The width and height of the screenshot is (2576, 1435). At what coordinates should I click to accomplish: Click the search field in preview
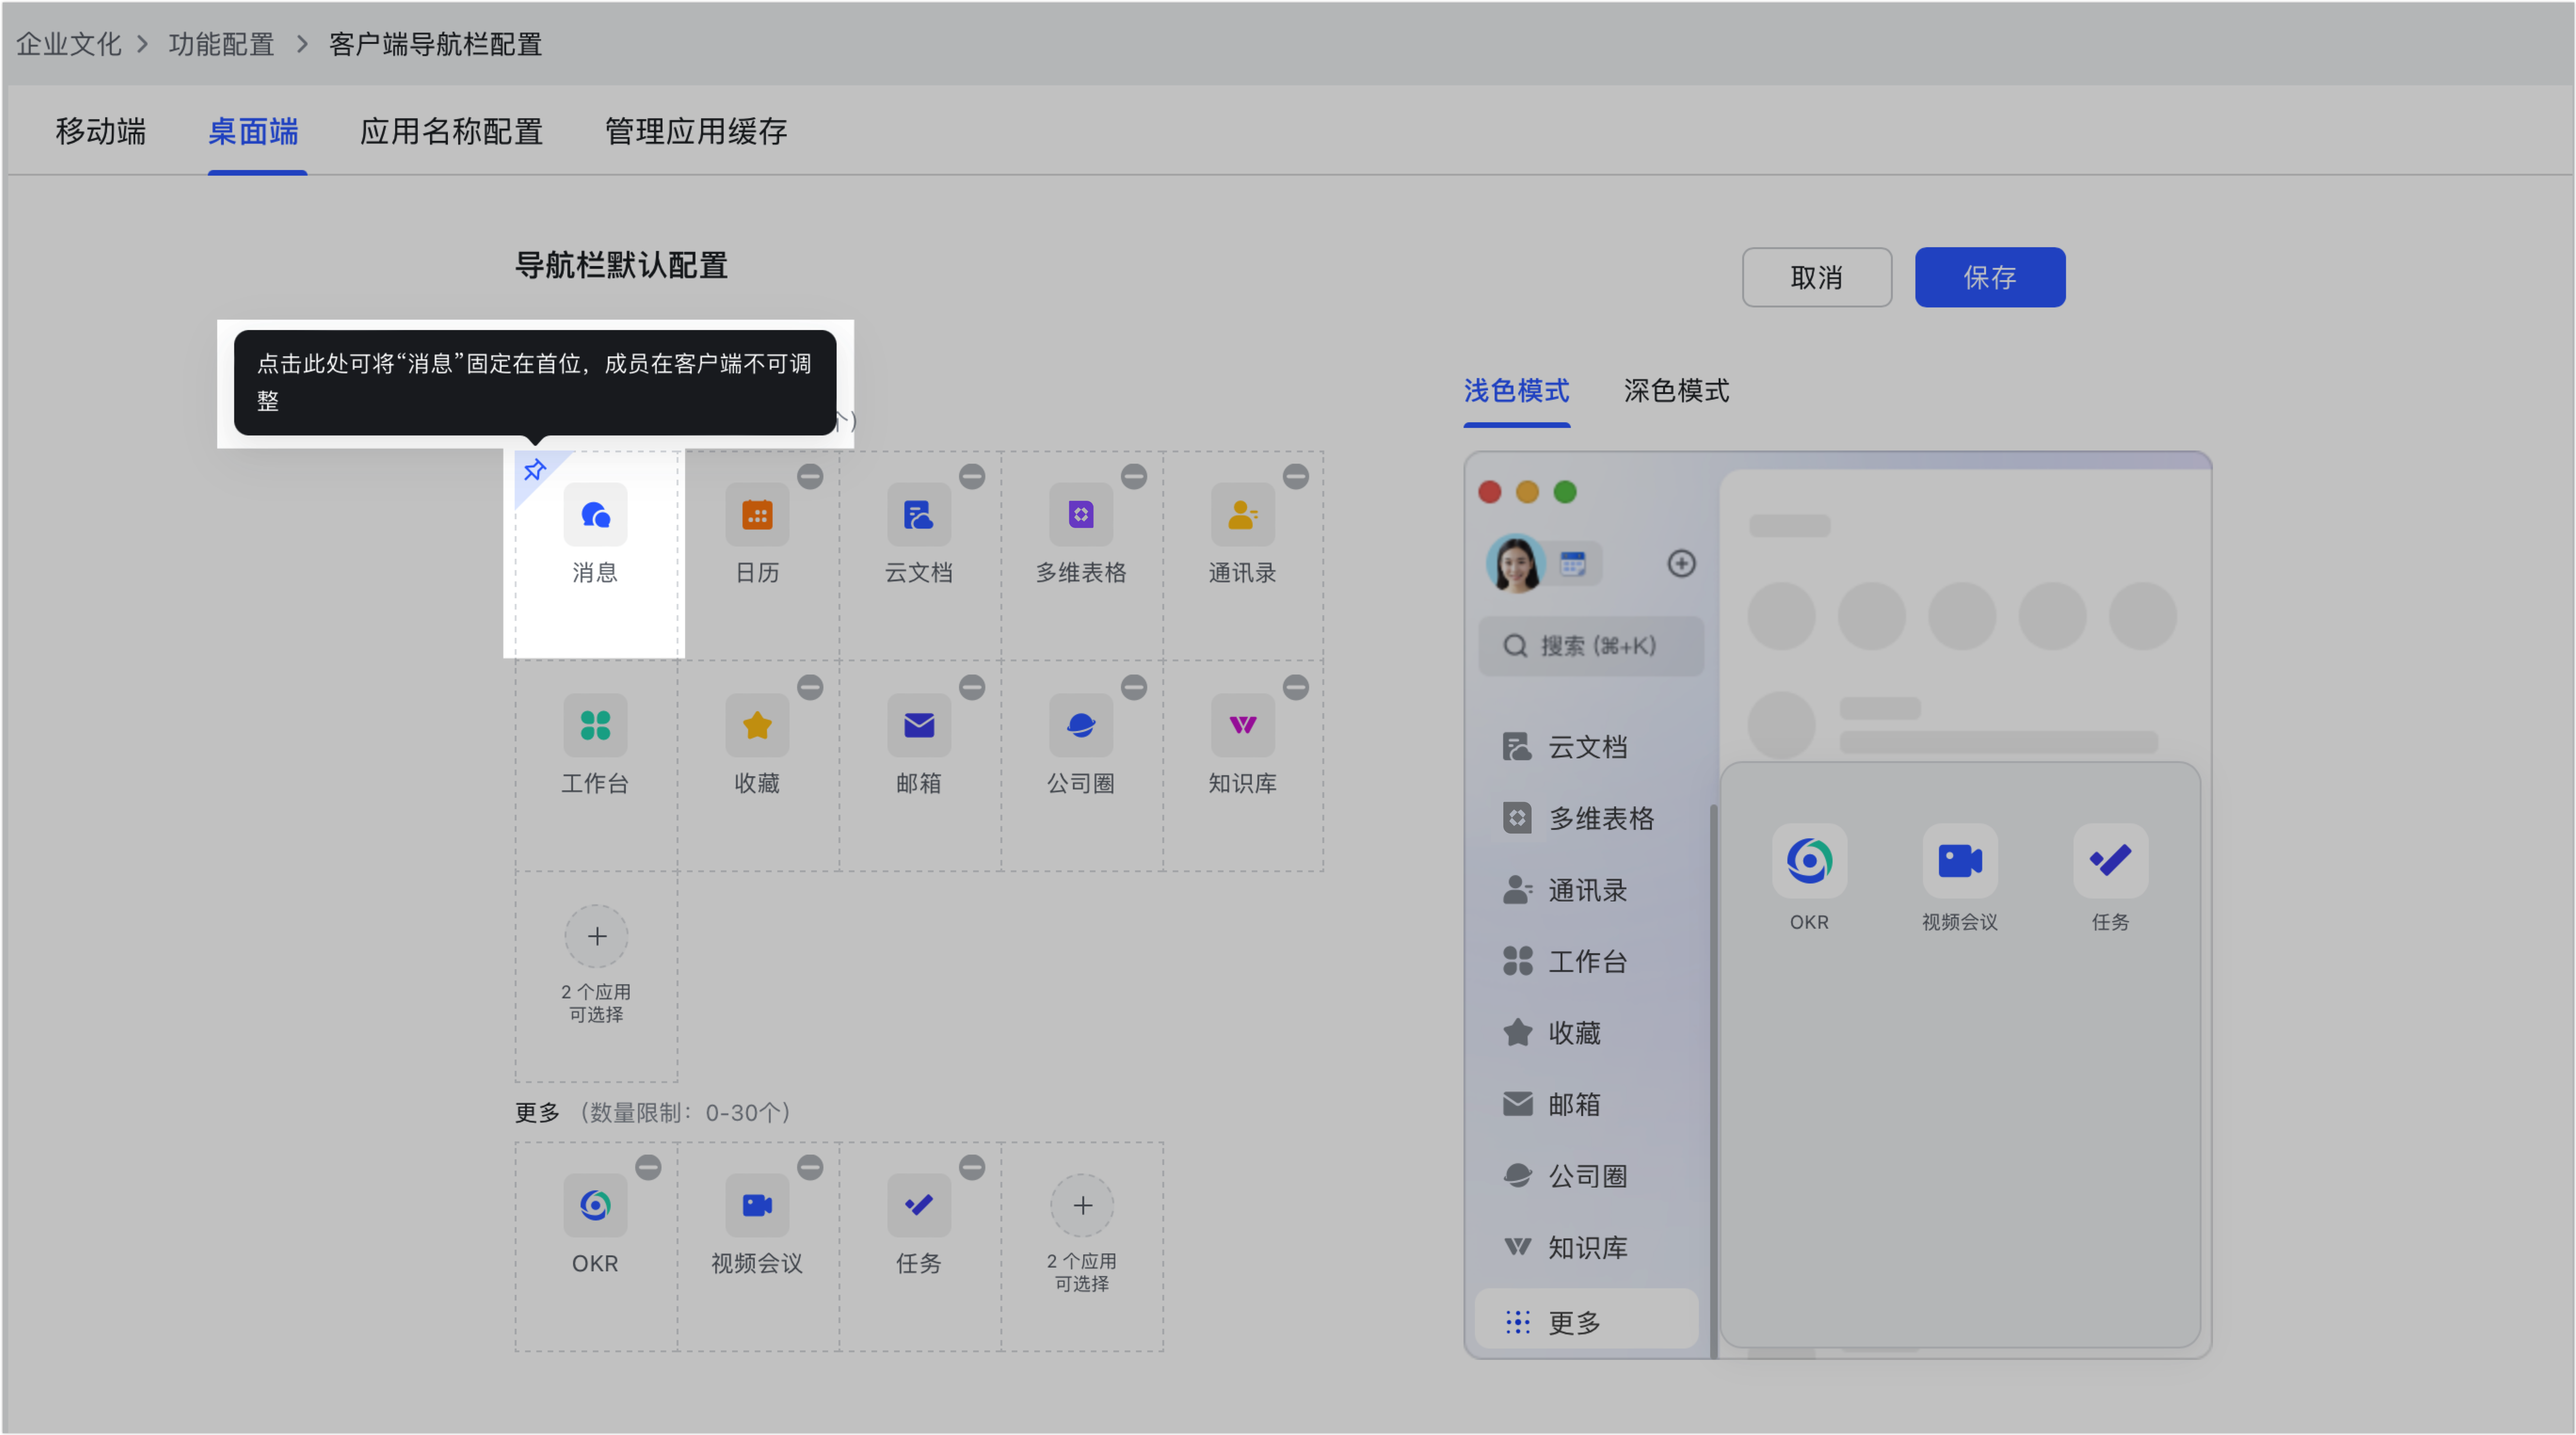point(1592,646)
